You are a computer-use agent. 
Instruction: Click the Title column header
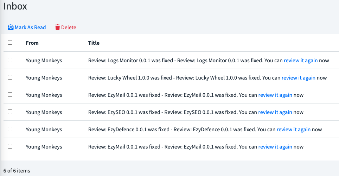(x=94, y=43)
